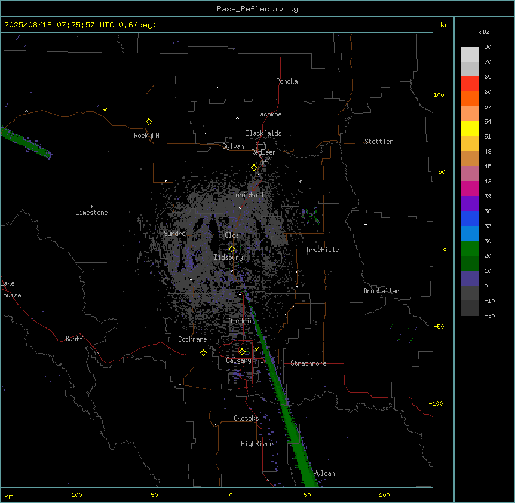
Task: Pick the light gray swatch between 70 and 80
Action: 470,54
